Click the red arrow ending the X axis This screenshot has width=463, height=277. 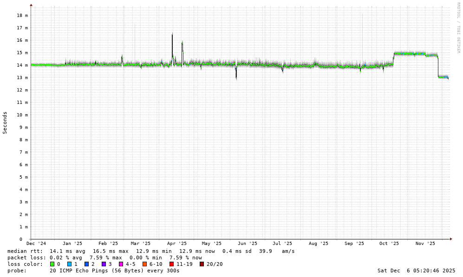click(x=451, y=239)
